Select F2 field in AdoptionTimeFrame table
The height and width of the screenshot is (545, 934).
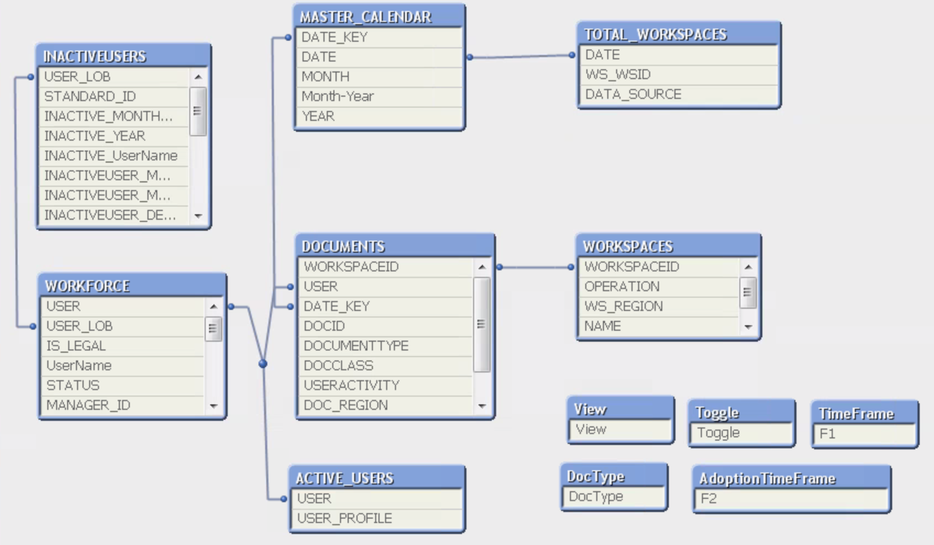792,499
